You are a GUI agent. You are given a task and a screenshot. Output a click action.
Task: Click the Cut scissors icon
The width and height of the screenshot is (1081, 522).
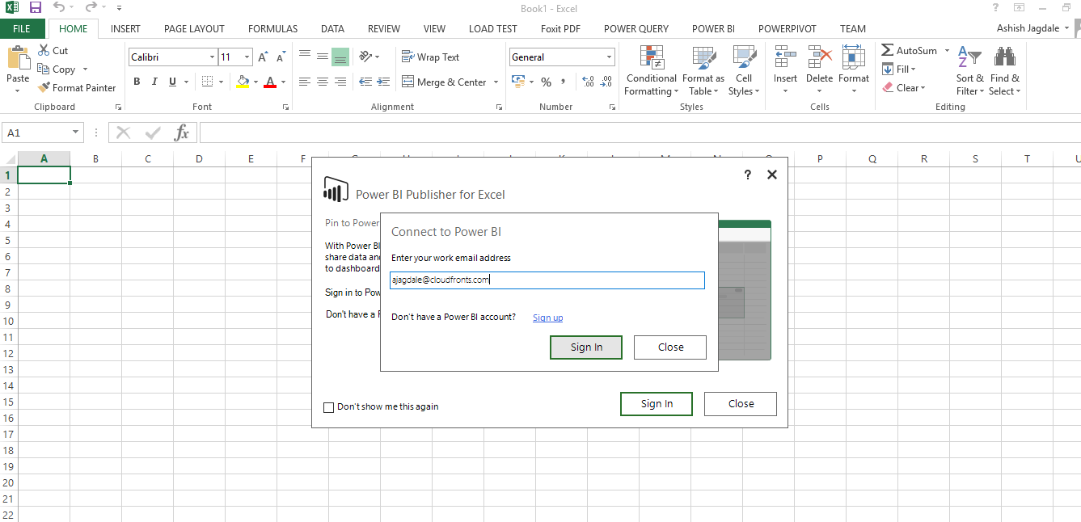[44, 51]
